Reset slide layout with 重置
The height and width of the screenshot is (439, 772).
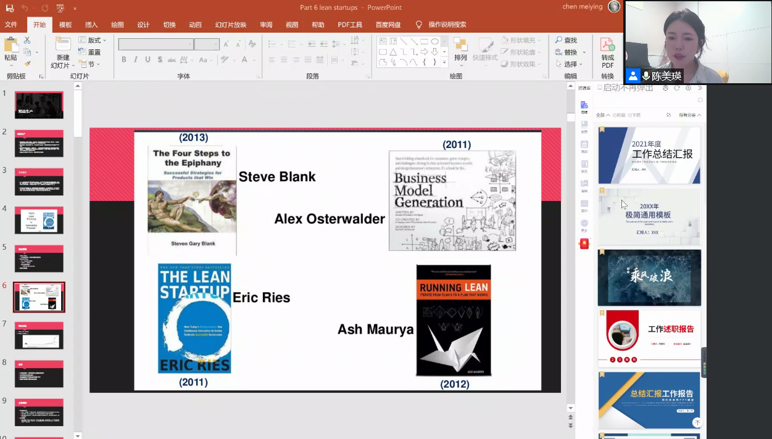click(x=90, y=52)
